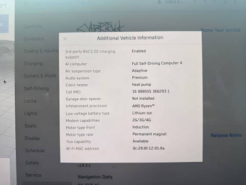The height and width of the screenshot is (185, 246).
Task: Close the Additional Vehicle Information dialog
Action: tap(65, 39)
